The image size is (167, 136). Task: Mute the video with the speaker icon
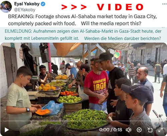click(x=129, y=130)
